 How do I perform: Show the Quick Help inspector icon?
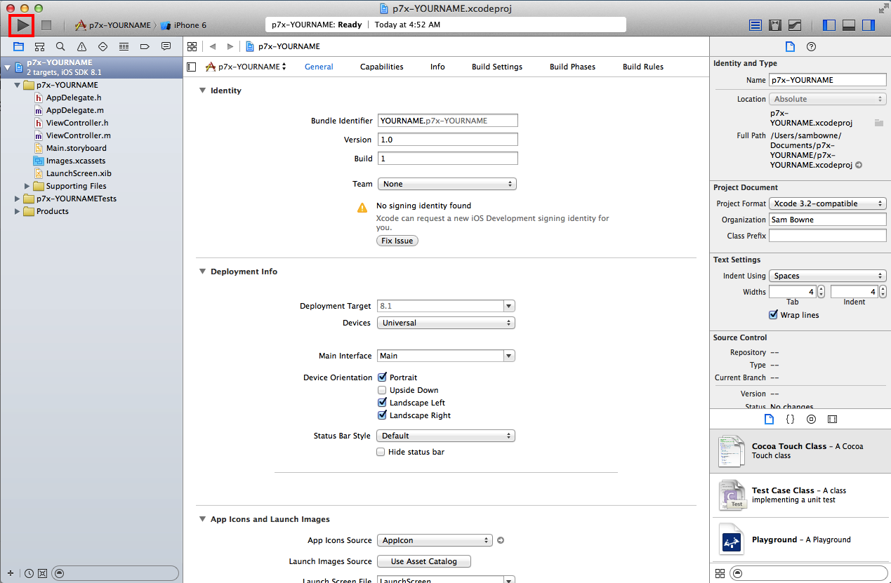point(811,46)
